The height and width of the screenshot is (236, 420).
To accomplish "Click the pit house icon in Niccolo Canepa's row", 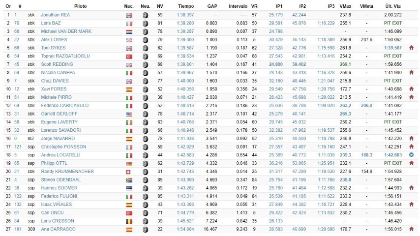I will 411,72.
